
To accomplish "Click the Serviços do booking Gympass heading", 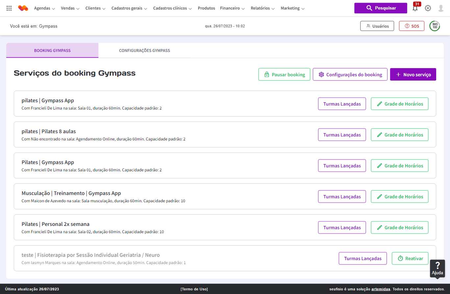I will pos(75,73).
